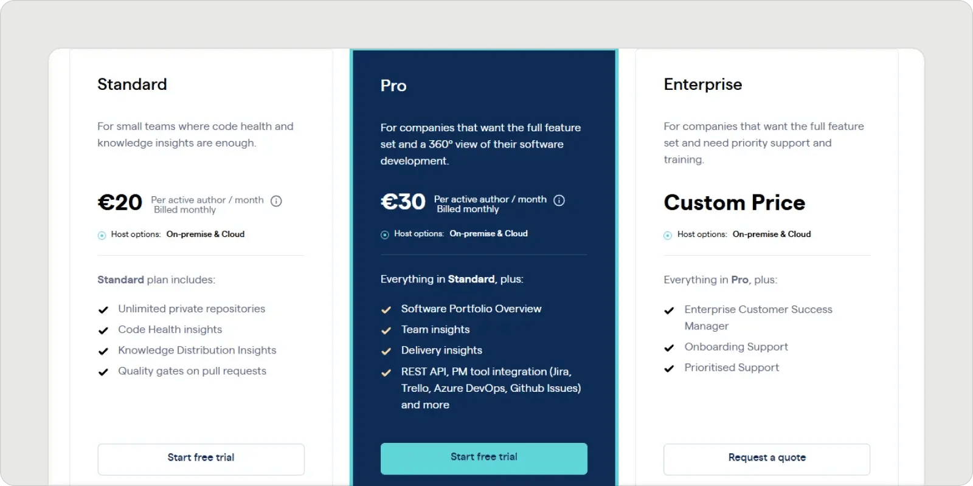Start free trial on the Pro plan
Screen dimensions: 973x486
484,459
